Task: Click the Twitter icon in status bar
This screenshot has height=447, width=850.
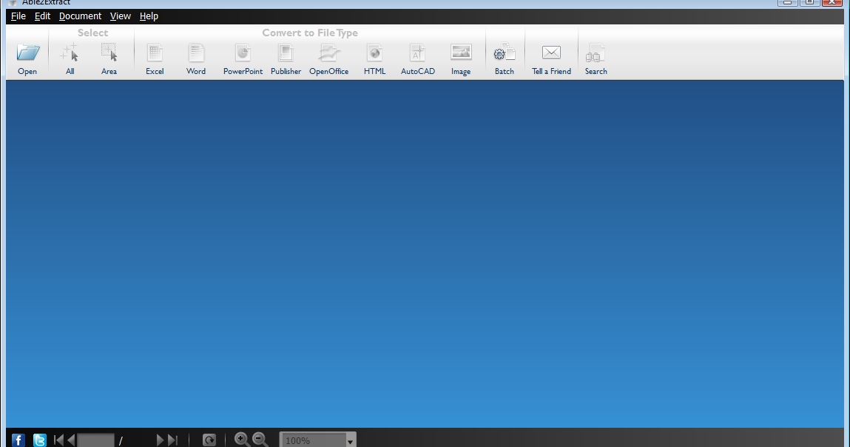Action: (39, 440)
